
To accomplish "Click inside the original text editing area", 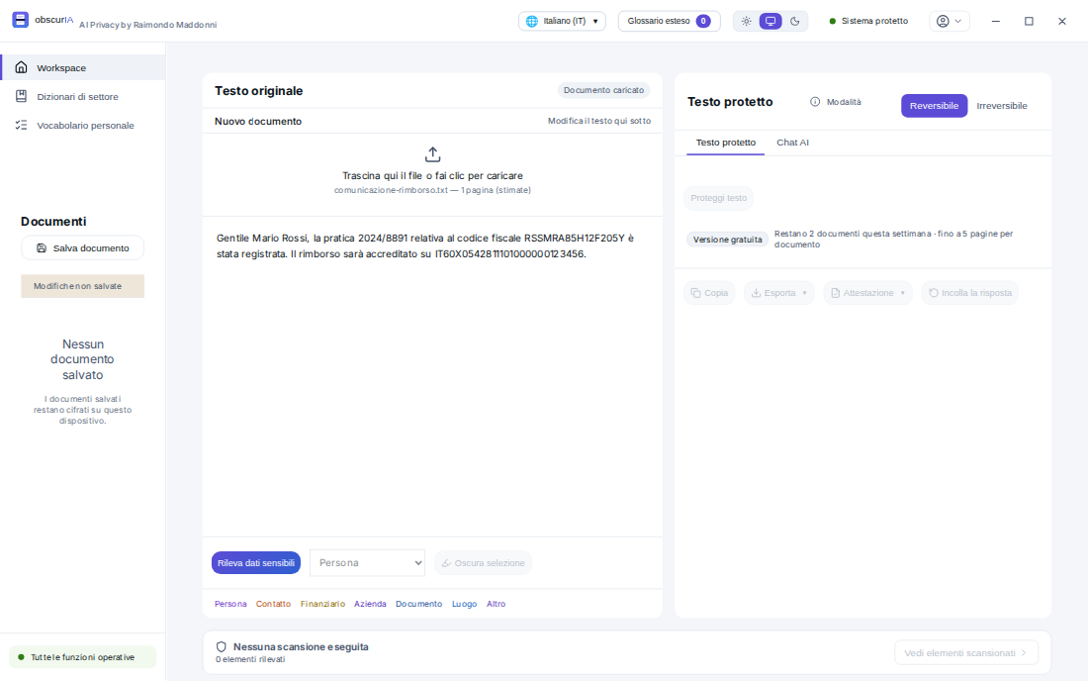I will tap(432, 376).
